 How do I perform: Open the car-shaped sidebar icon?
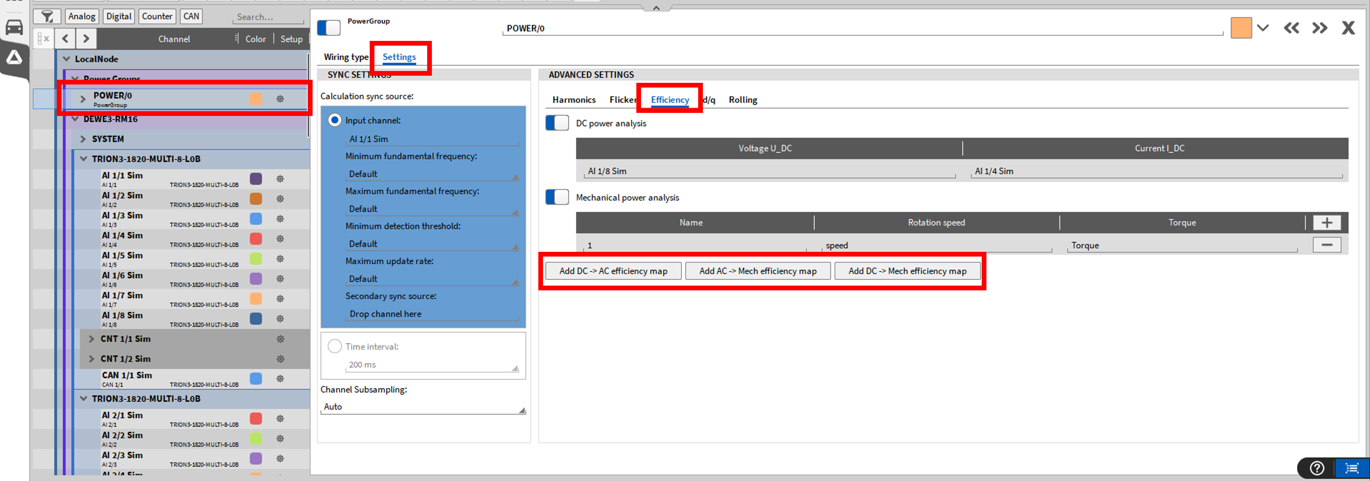[14, 27]
